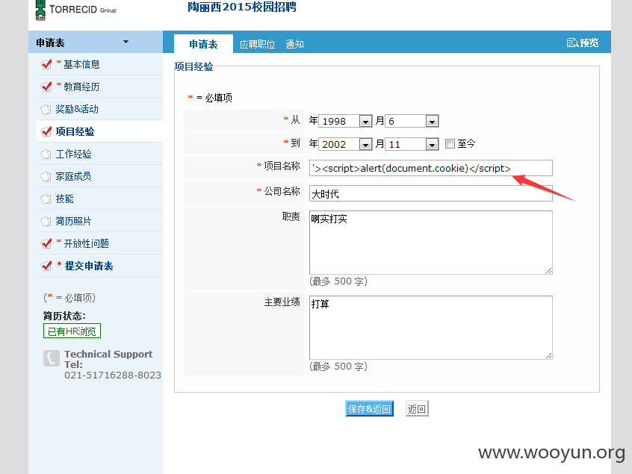Open the 到 year dropdown showing 2002
632x474 pixels.
345,144
